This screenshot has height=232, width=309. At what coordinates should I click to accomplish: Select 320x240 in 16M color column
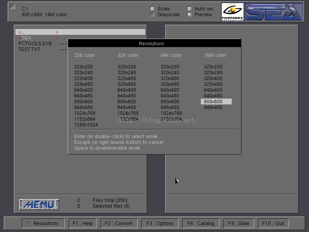213,72
